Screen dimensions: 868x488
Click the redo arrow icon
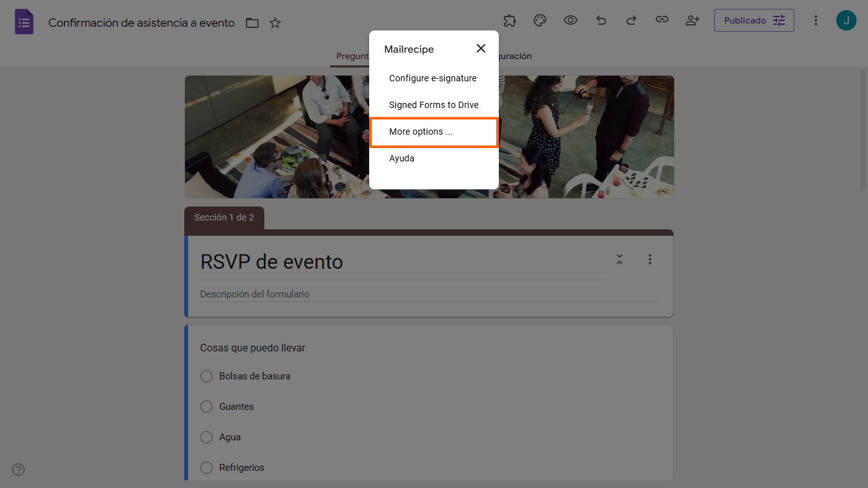632,20
